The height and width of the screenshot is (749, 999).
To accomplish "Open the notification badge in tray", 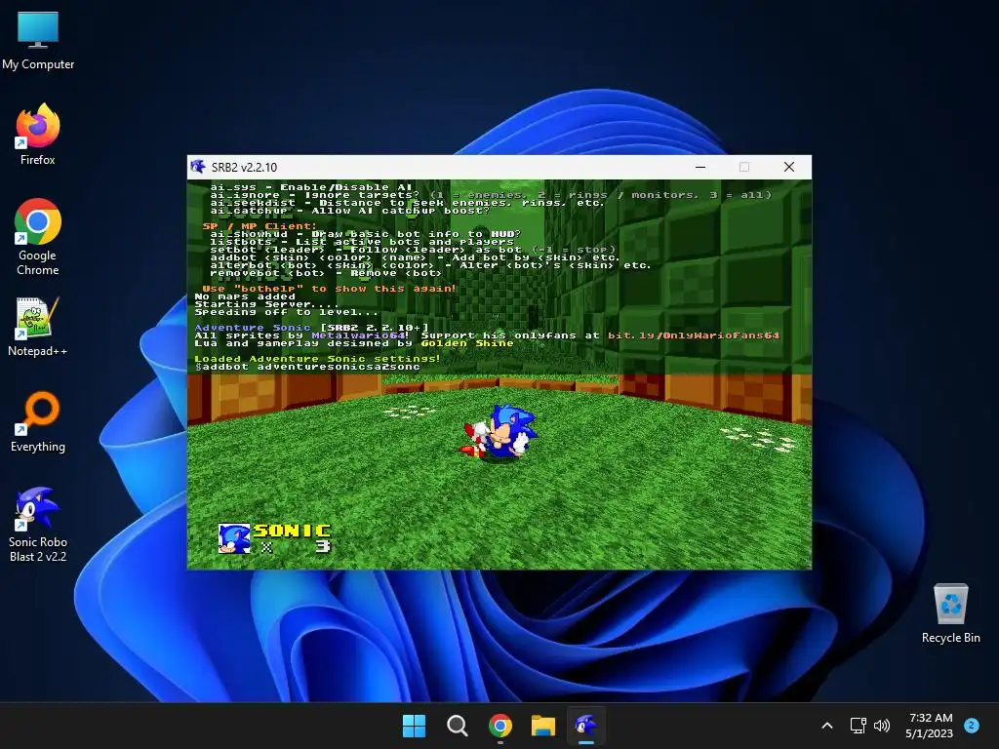I will 972,726.
